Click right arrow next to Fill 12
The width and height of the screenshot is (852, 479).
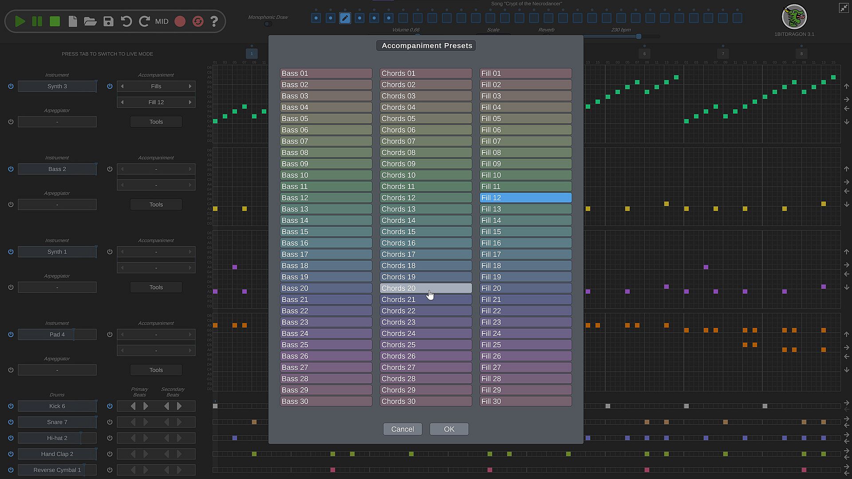pos(190,102)
